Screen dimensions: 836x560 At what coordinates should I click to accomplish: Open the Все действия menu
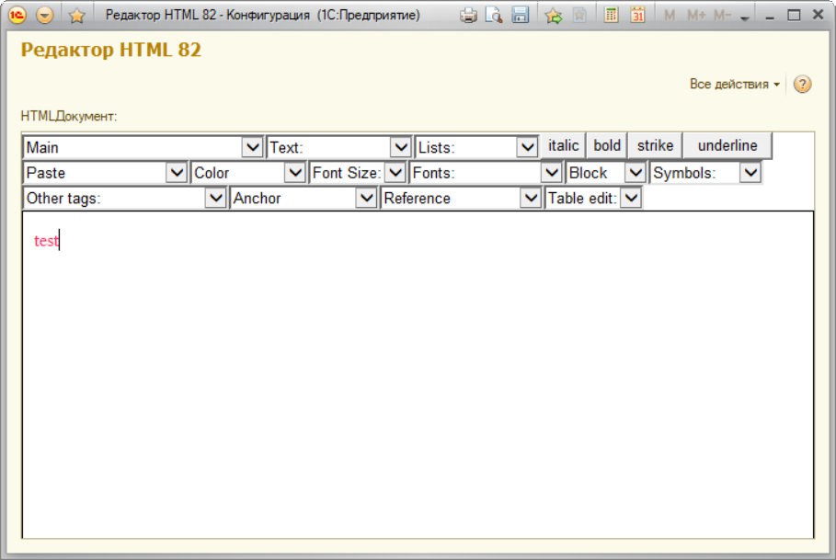pos(734,85)
